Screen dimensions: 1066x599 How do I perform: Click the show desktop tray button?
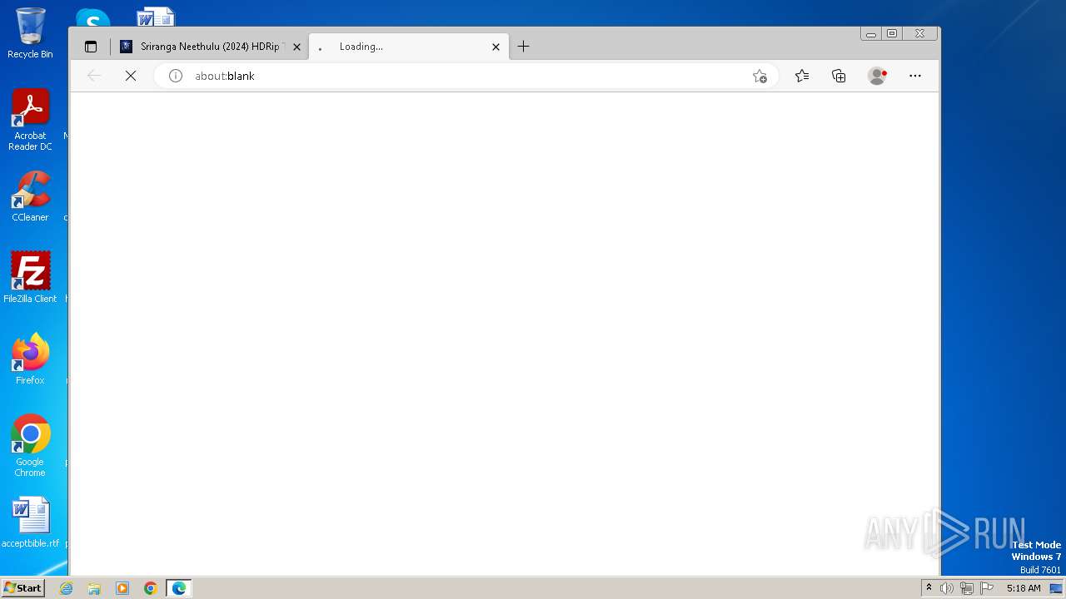tap(1056, 588)
